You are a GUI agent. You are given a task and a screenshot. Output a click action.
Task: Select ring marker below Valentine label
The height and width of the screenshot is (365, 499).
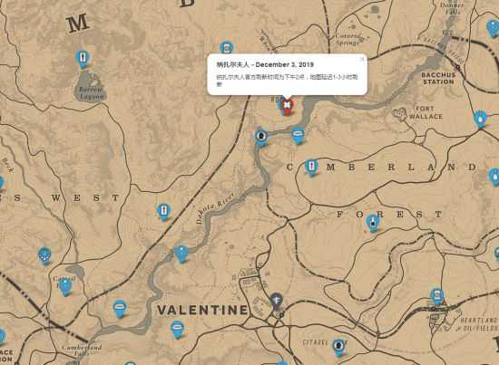pos(177,329)
